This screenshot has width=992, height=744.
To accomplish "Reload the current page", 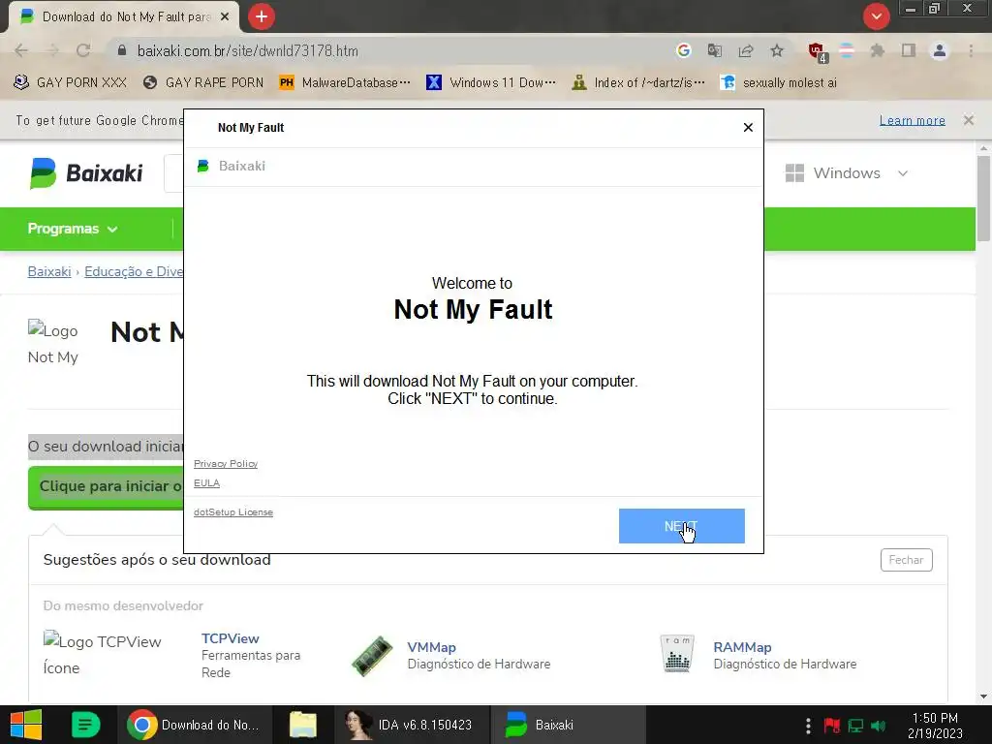I will [x=83, y=50].
